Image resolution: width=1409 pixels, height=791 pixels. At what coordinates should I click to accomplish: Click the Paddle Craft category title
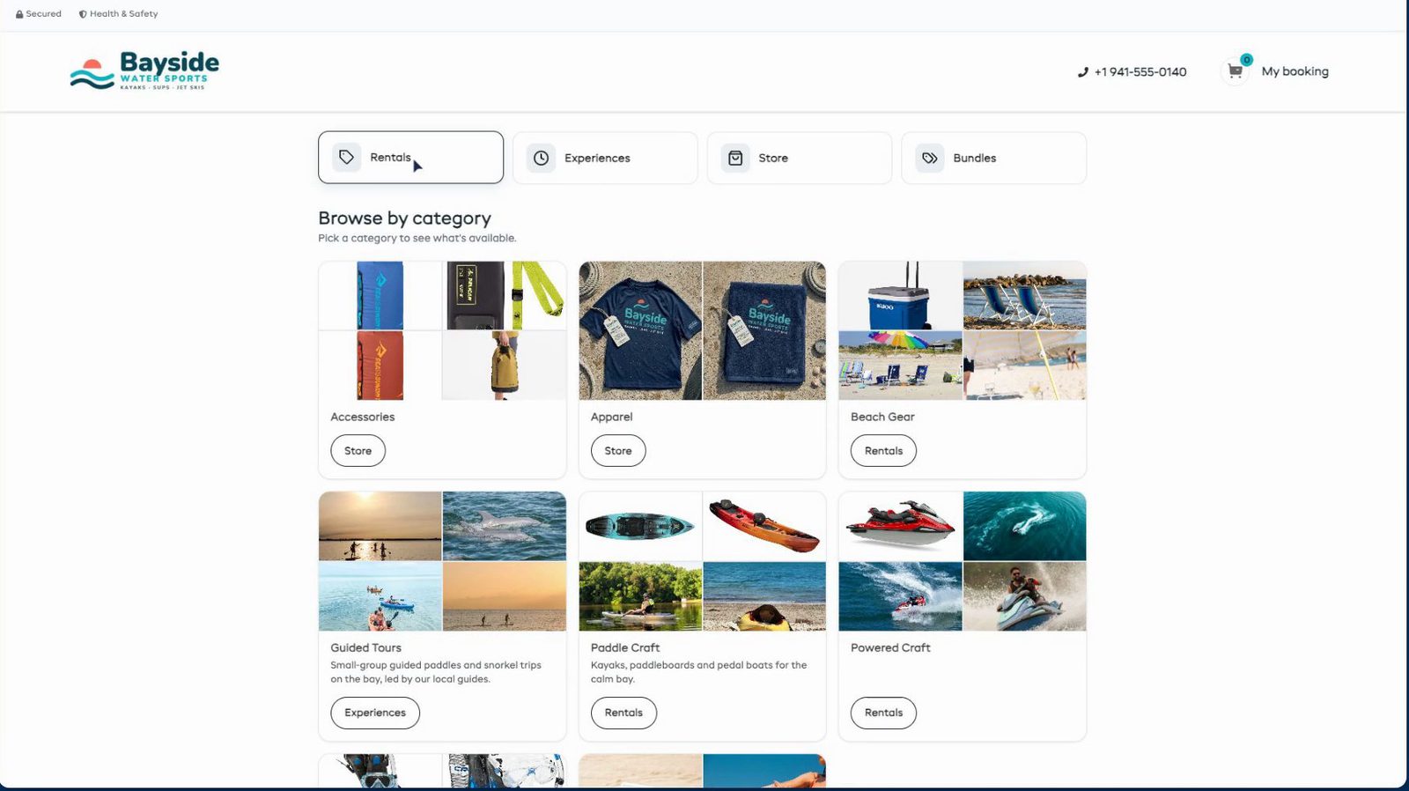tap(625, 648)
